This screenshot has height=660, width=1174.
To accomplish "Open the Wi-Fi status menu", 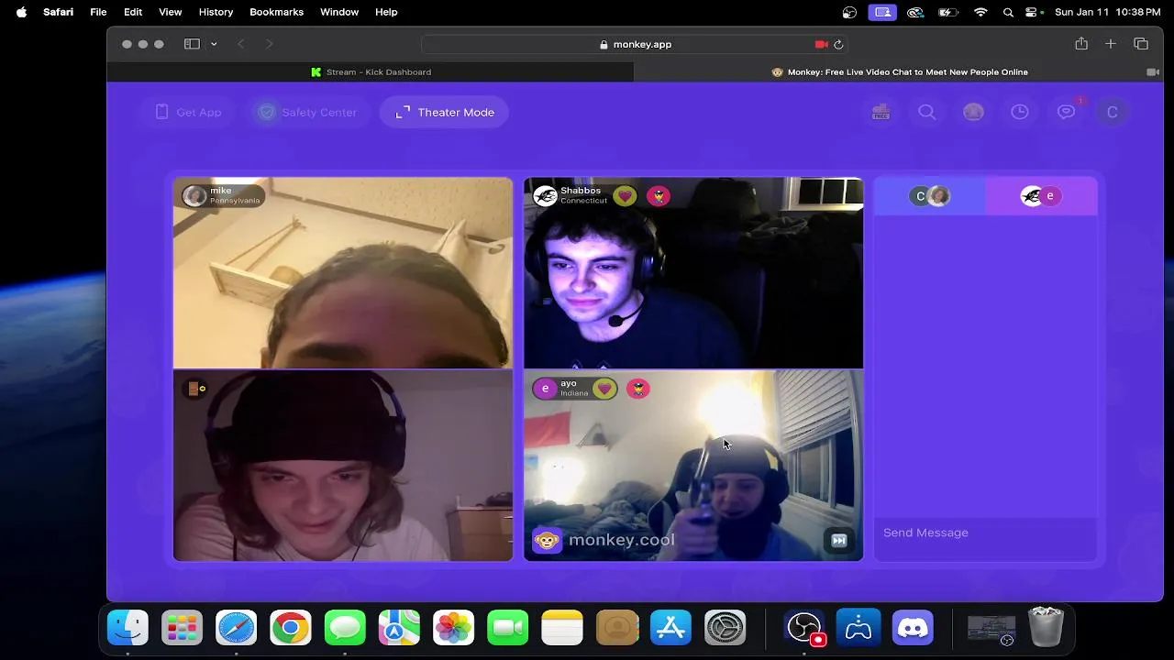I will coord(980,12).
